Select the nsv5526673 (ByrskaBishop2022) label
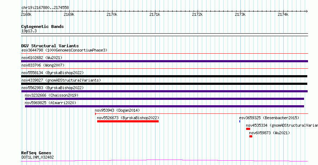318x165 pixels. pyautogui.click(x=128, y=118)
